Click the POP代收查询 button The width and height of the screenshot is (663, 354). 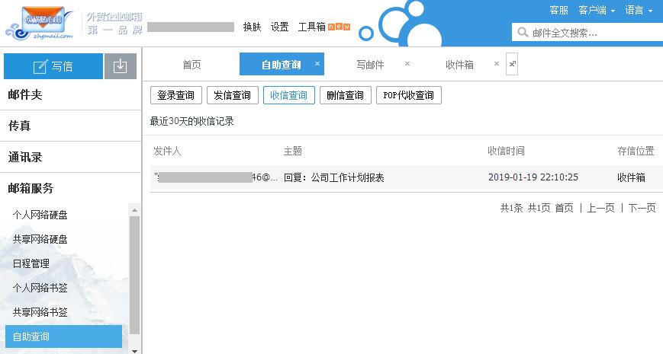(x=408, y=95)
